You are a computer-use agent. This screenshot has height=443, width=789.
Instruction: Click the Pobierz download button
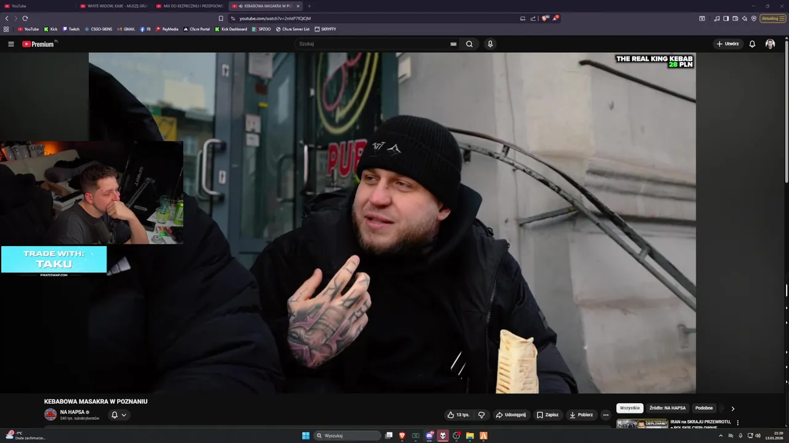click(581, 415)
